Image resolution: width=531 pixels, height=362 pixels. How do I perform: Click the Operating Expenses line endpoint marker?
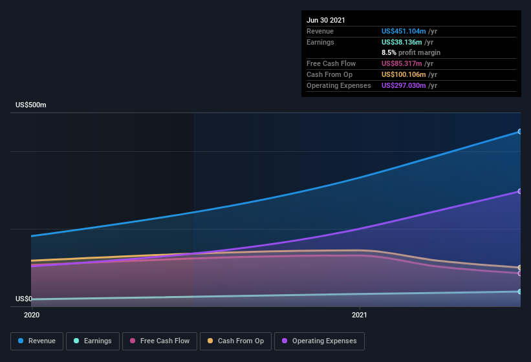click(x=520, y=191)
